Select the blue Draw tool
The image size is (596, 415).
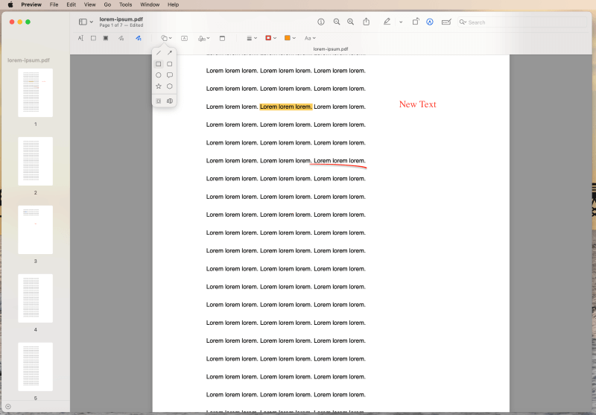point(139,38)
